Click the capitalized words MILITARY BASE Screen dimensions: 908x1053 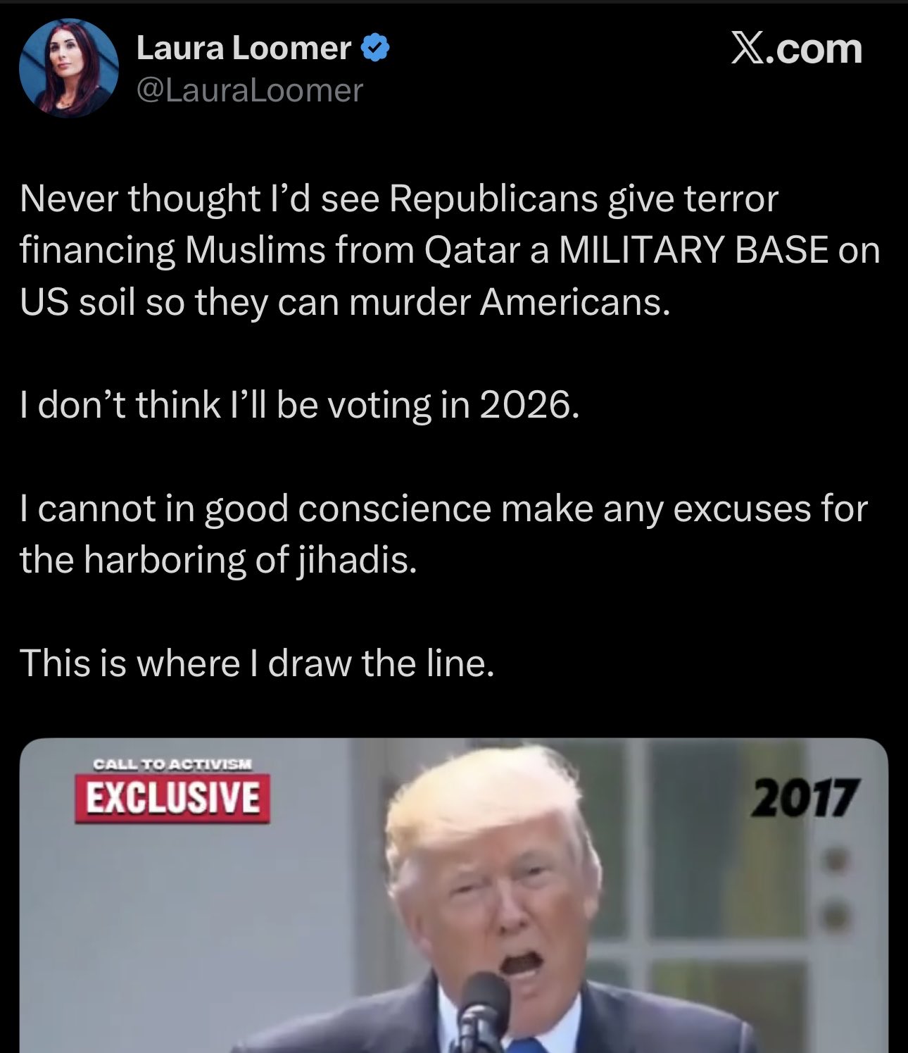pos(693,250)
